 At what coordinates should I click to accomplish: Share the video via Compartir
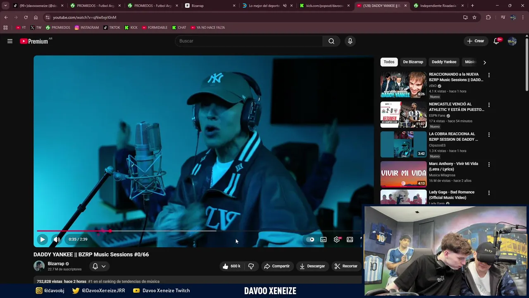click(277, 266)
